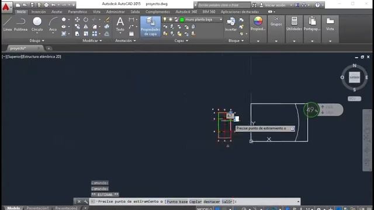Select the Línea draw tool
The height and width of the screenshot is (210, 374).
[8, 24]
